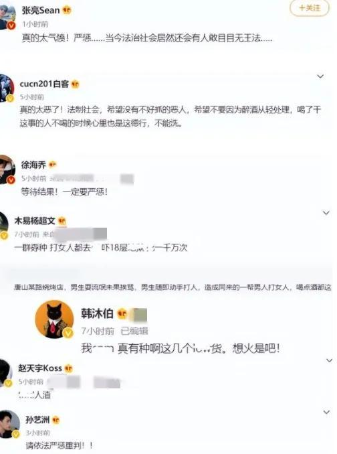
Task: Open the chevron menu on 孙艺洲's post
Action: (326, 412)
